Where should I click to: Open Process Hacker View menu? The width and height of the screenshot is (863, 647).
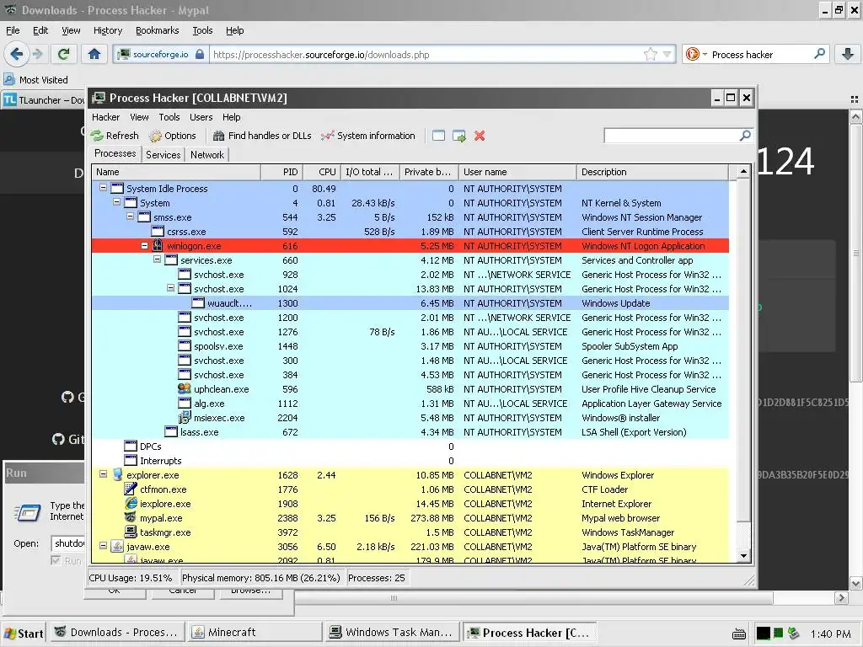[x=139, y=117]
